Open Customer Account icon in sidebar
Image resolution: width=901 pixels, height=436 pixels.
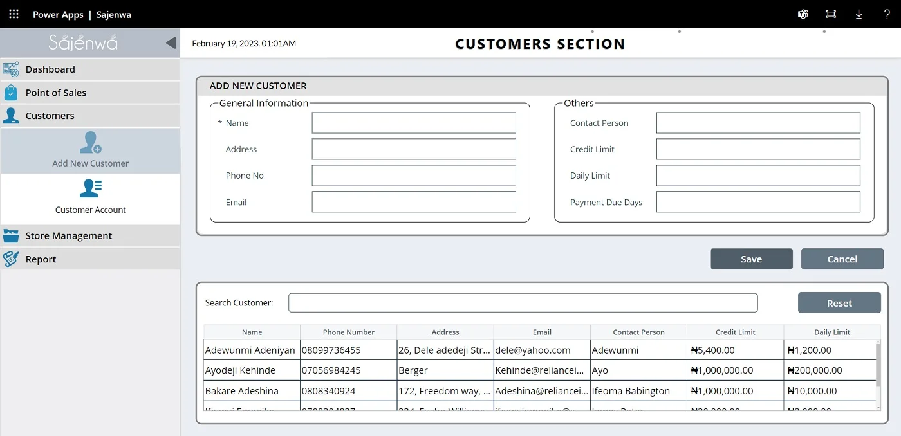click(90, 188)
